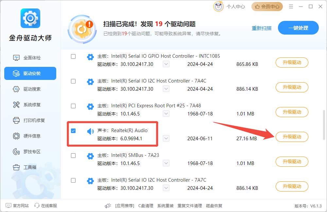
Task: Click the 打印机修复 printer icon
Action: pos(16,120)
